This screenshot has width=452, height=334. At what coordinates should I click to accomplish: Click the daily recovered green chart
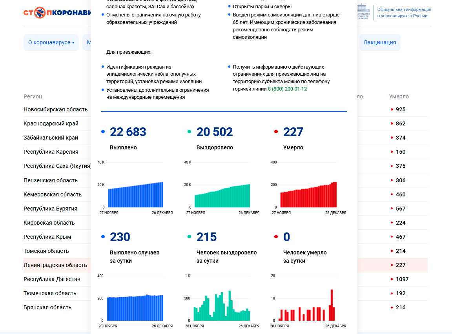pyautogui.click(x=222, y=308)
